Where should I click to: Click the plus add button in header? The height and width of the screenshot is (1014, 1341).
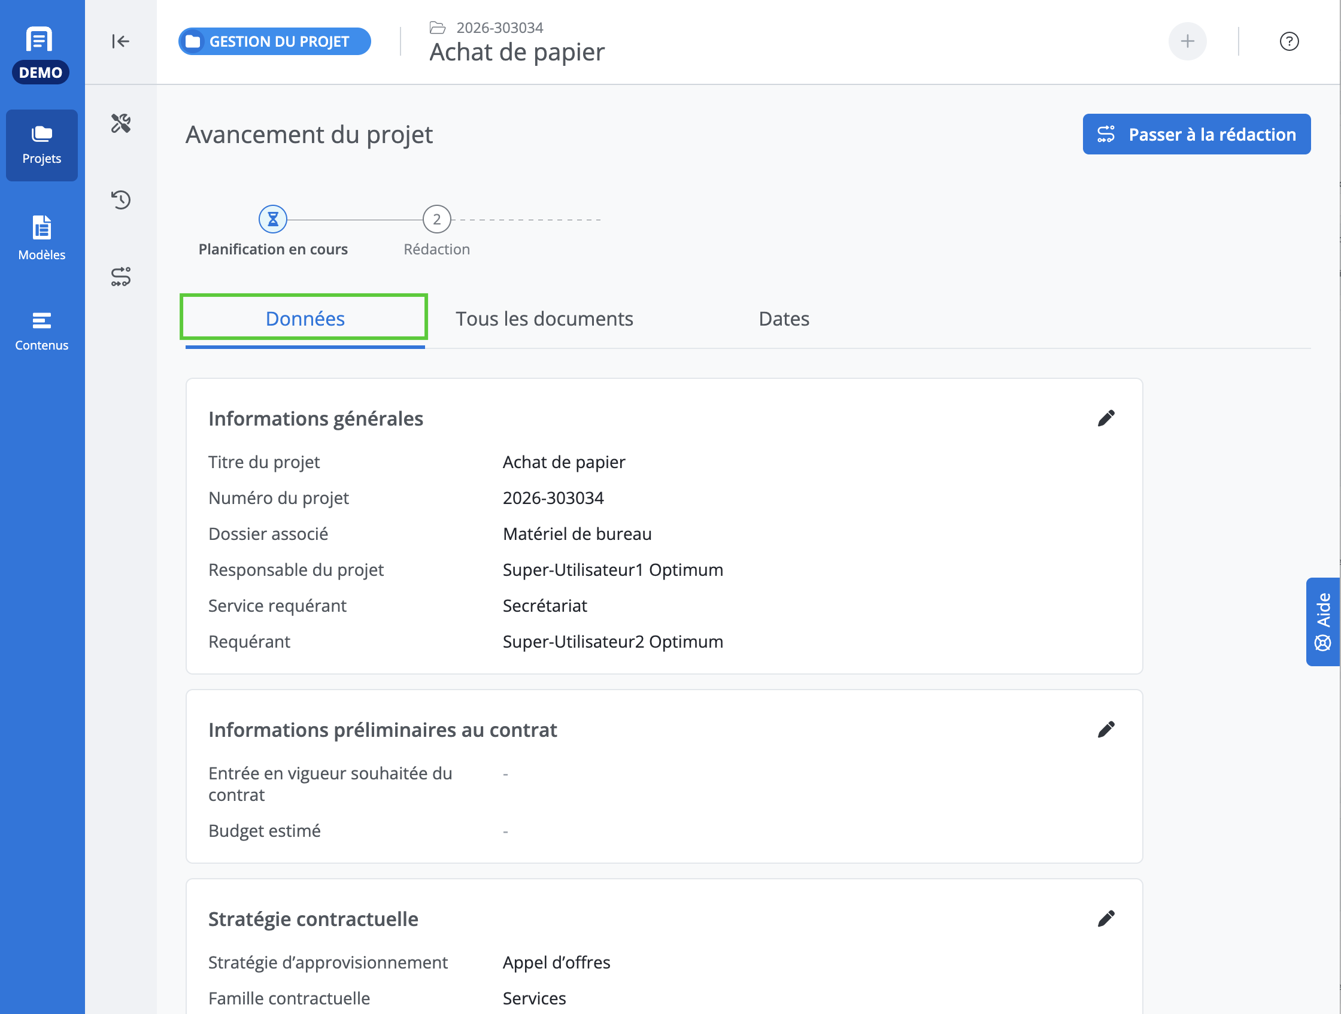(x=1187, y=41)
